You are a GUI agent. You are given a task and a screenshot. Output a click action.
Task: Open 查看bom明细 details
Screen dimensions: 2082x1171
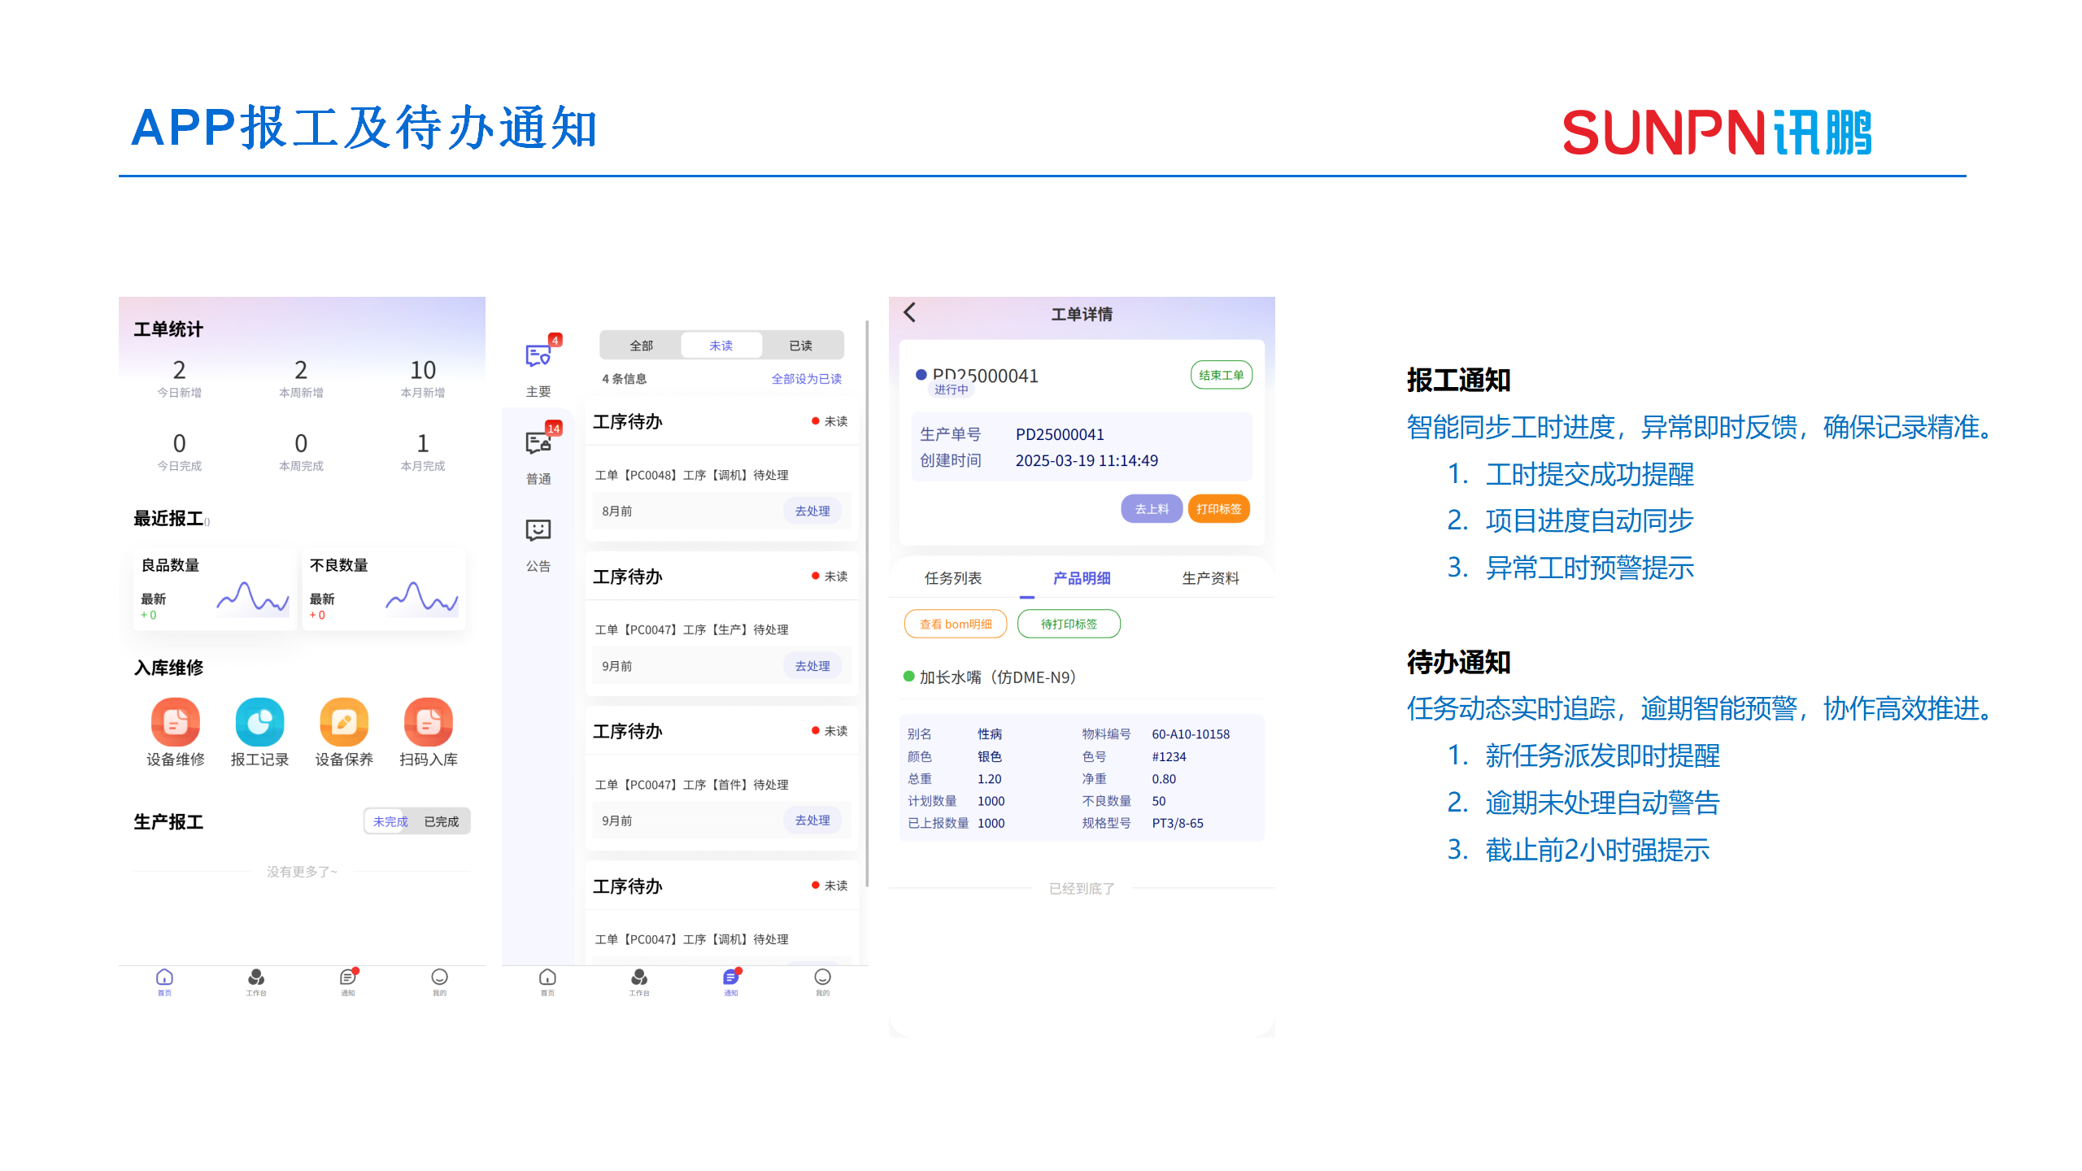956,624
